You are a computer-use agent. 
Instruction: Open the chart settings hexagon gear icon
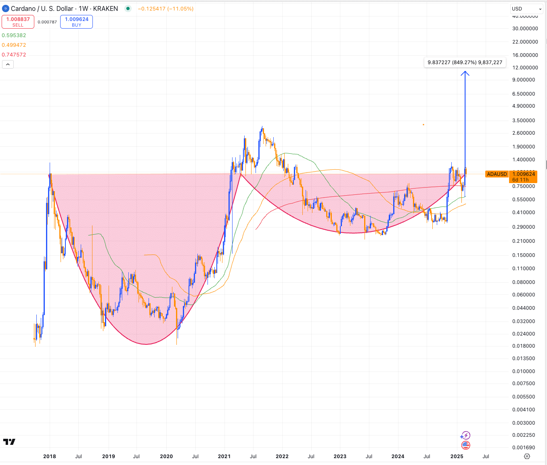click(527, 456)
